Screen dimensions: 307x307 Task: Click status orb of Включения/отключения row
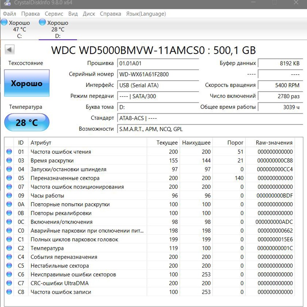pyautogui.click(x=9, y=222)
